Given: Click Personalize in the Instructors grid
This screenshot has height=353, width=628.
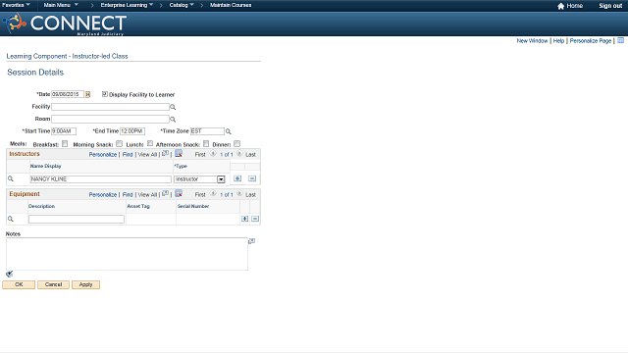Looking at the screenshot, I should [102, 155].
